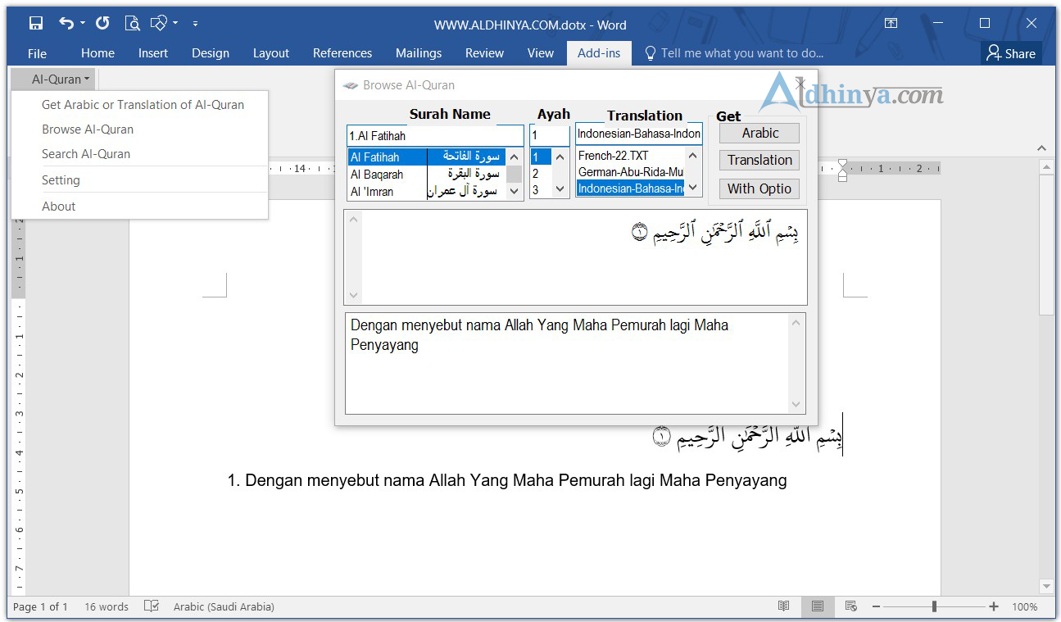The image size is (1061, 622).
Task: Choose Get Arabic or Translation of Al-Quran
Action: [143, 105]
